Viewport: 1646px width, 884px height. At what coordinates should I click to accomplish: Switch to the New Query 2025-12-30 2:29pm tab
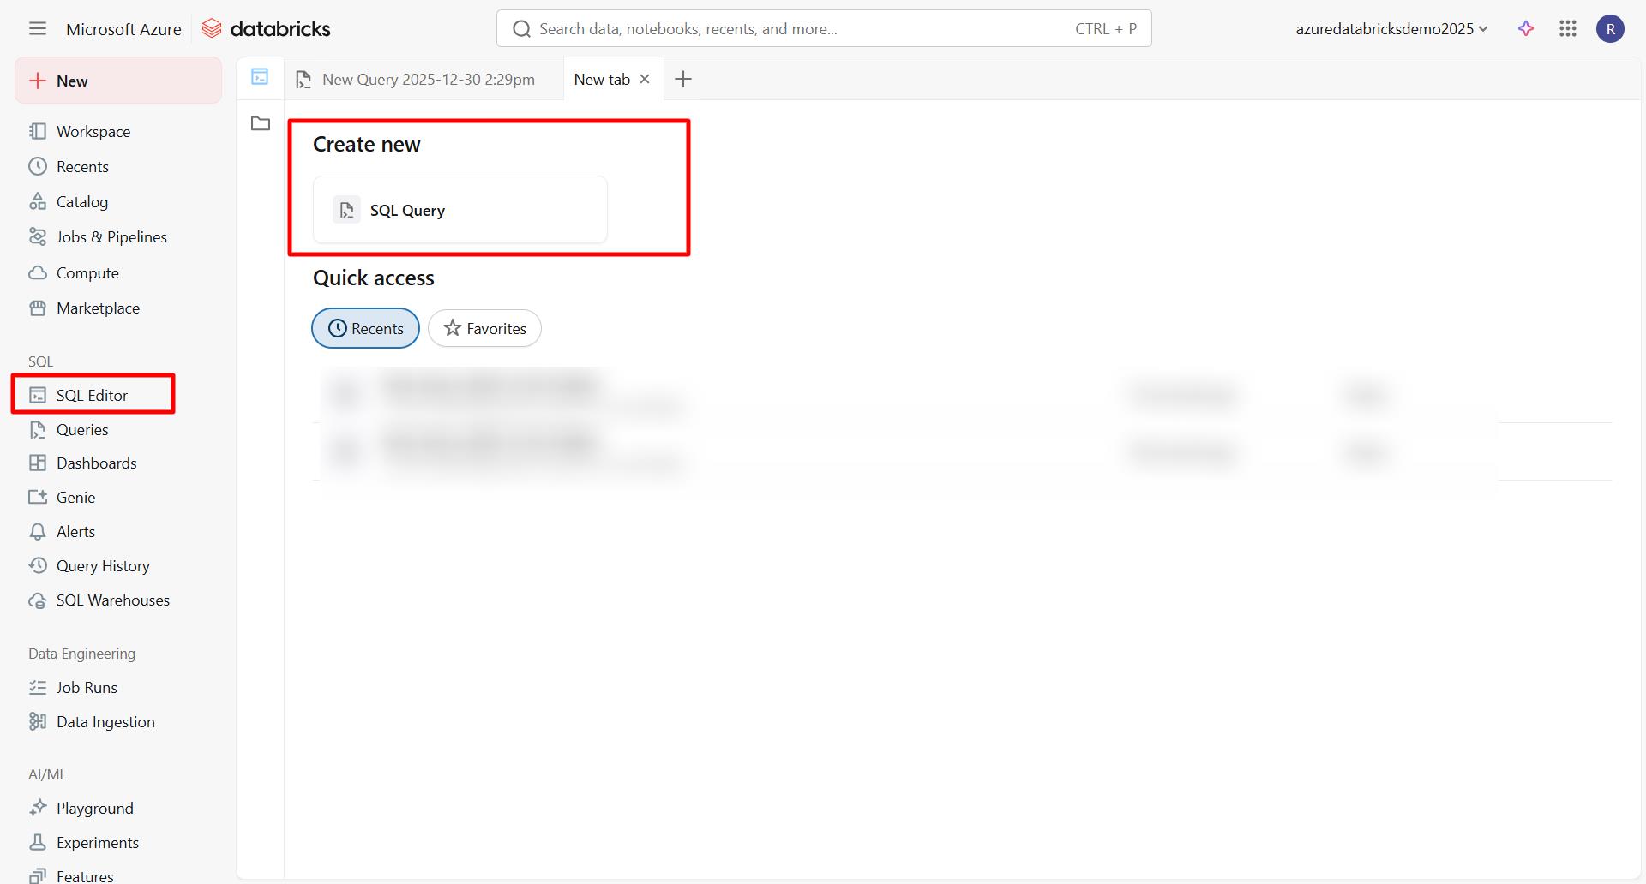417,80
